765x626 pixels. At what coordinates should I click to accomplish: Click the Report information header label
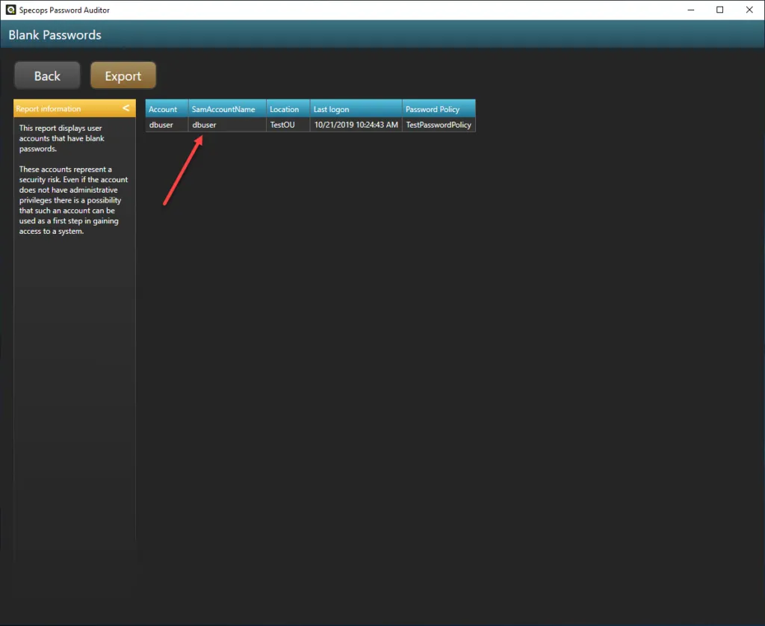pos(49,109)
